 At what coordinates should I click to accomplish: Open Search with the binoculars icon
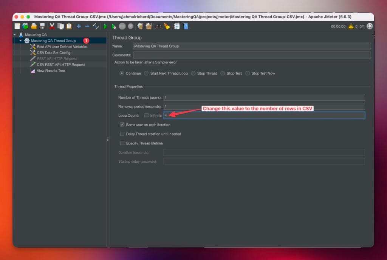point(158,26)
